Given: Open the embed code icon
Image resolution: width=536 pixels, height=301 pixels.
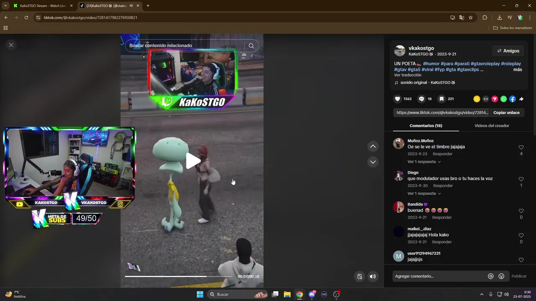Looking at the screenshot, I should click(485, 99).
